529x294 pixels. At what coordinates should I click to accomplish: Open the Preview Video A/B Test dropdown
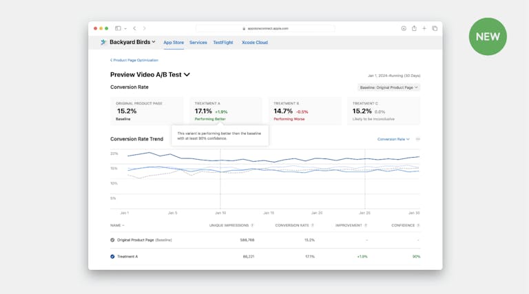[x=187, y=74]
